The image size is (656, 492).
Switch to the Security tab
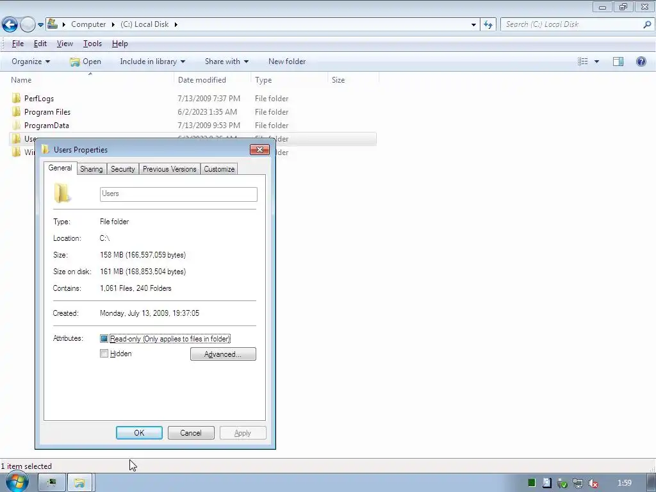(122, 169)
